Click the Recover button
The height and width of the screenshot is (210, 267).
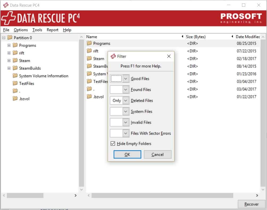[x=251, y=204]
